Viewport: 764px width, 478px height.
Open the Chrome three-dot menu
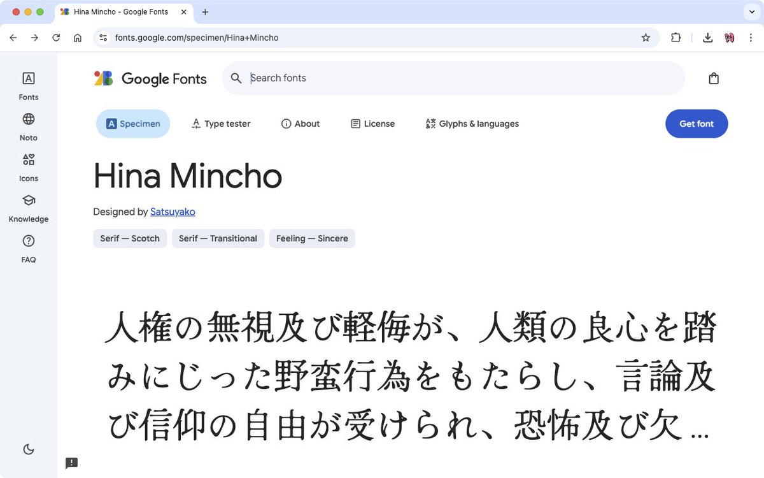pos(751,38)
